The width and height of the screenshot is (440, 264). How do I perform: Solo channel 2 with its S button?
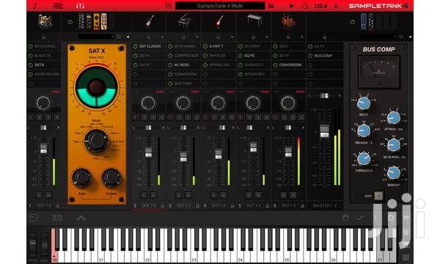point(144,195)
